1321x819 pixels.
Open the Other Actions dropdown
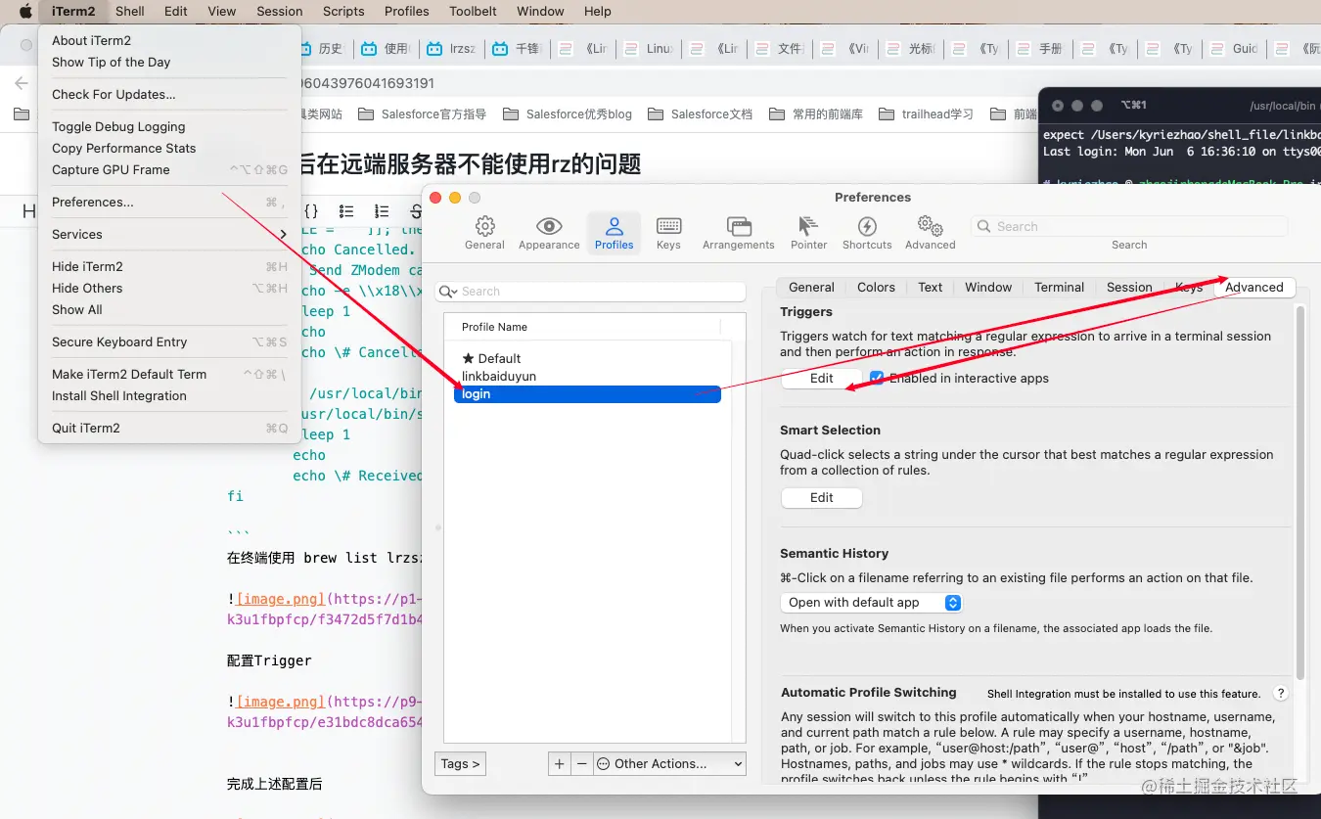click(x=670, y=763)
